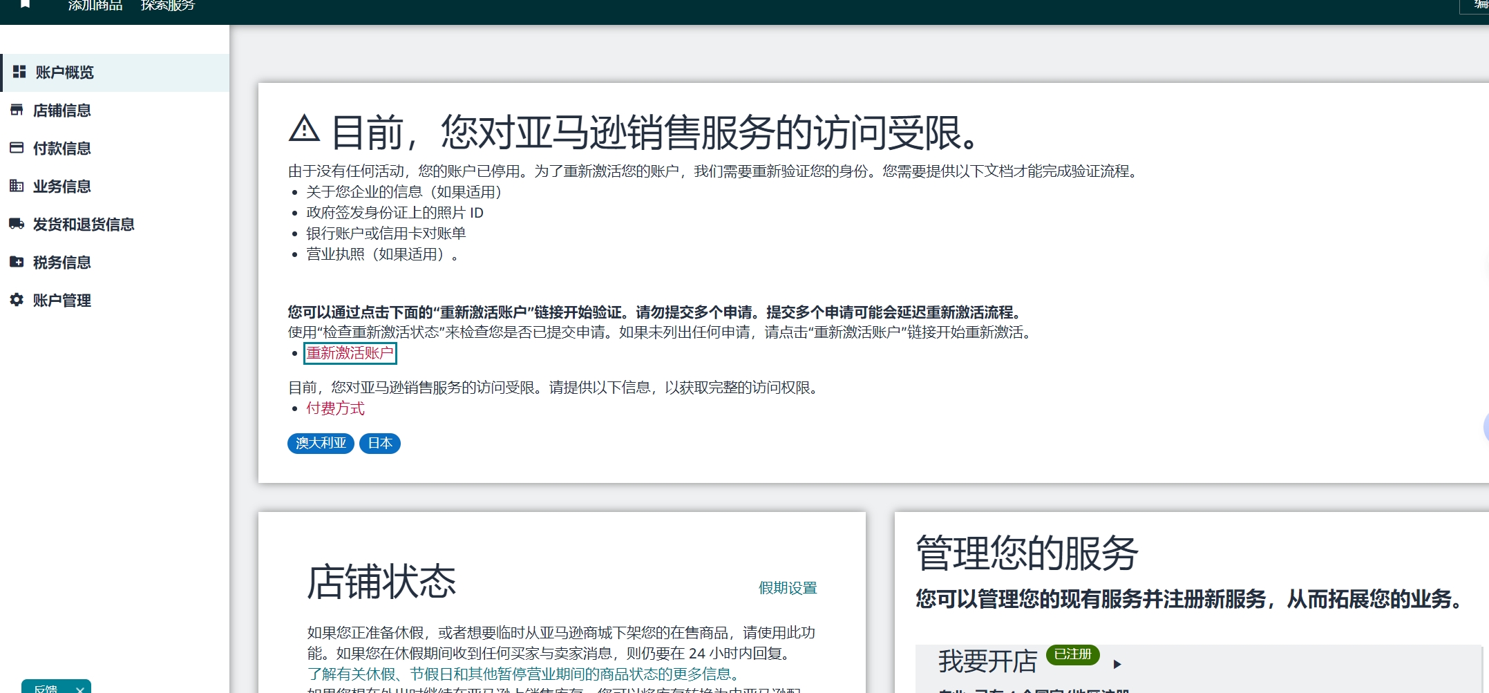1489x693 pixels.
Task: Click the 发货和退货信息 truck icon
Action: 17,224
